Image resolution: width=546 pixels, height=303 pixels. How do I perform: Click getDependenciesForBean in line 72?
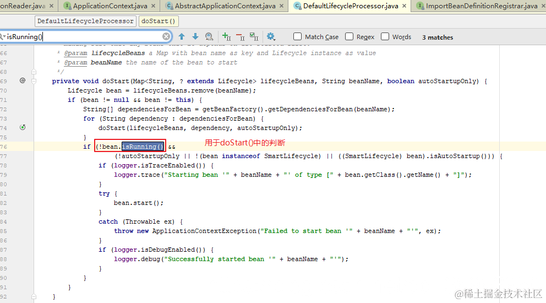click(x=310, y=109)
